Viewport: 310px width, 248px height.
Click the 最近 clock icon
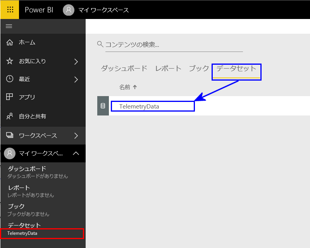(10, 79)
